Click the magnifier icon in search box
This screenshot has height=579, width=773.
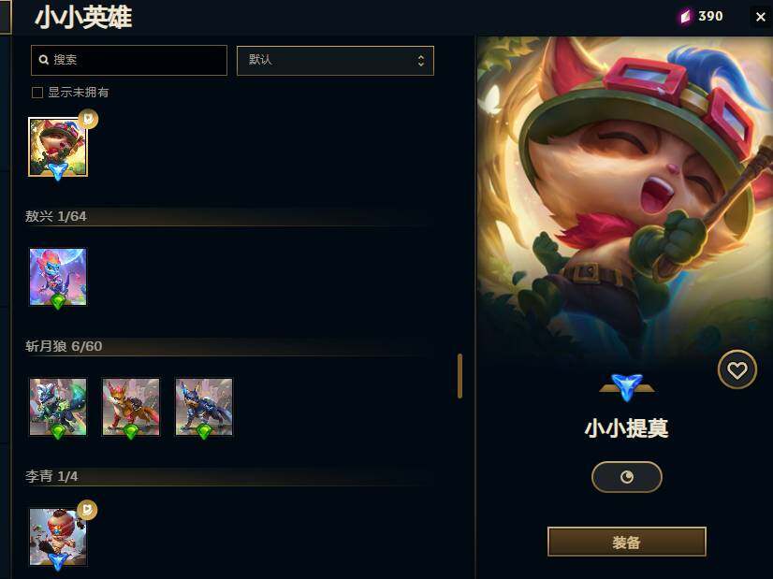tap(44, 60)
